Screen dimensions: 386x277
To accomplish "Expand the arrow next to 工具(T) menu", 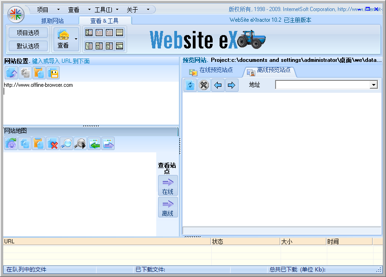I will pos(117,10).
